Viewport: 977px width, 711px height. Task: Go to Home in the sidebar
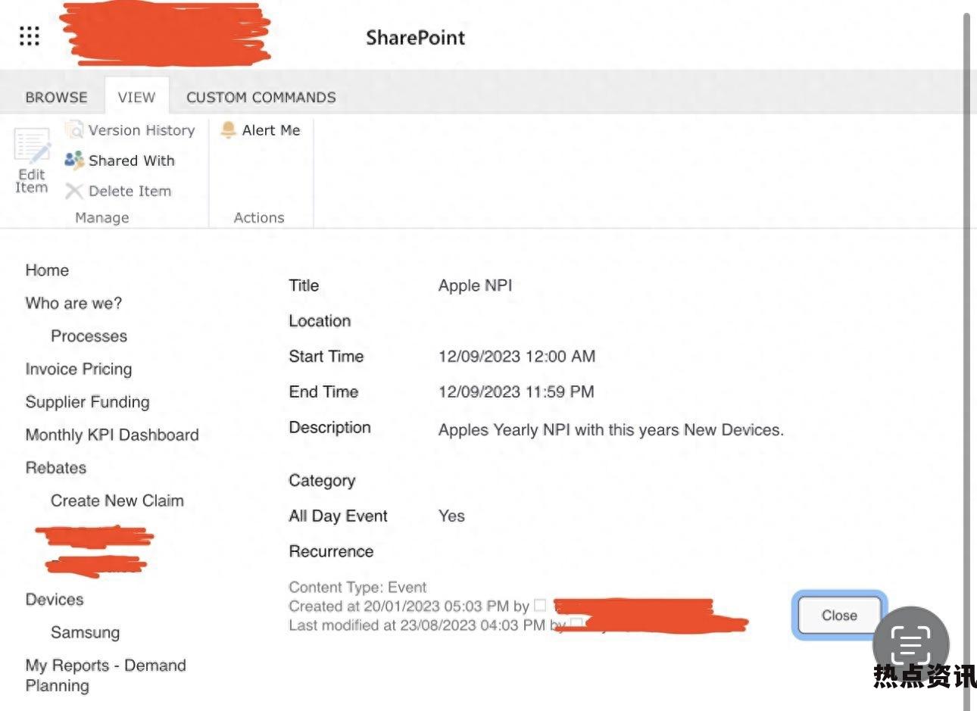[47, 270]
